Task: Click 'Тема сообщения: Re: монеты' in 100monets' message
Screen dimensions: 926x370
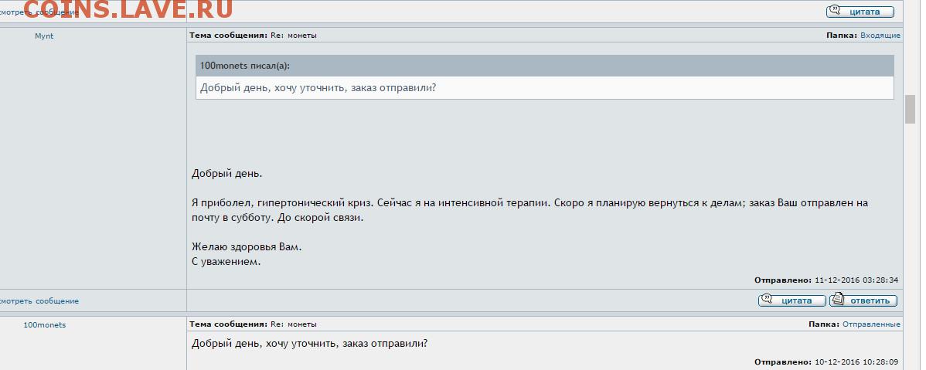Action: point(253,324)
